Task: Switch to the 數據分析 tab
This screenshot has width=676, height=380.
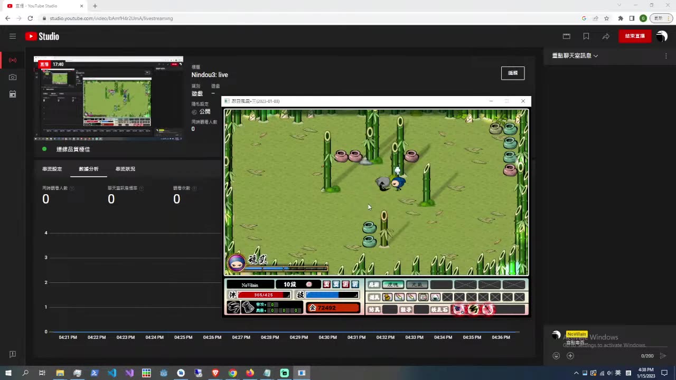Action: (89, 169)
